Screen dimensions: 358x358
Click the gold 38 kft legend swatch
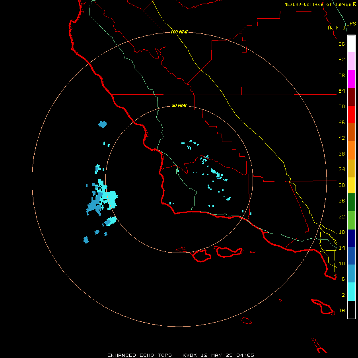tap(351, 168)
